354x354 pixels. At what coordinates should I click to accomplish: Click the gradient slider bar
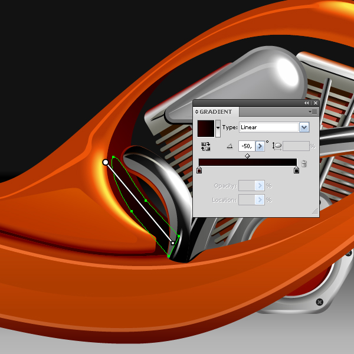pos(248,162)
